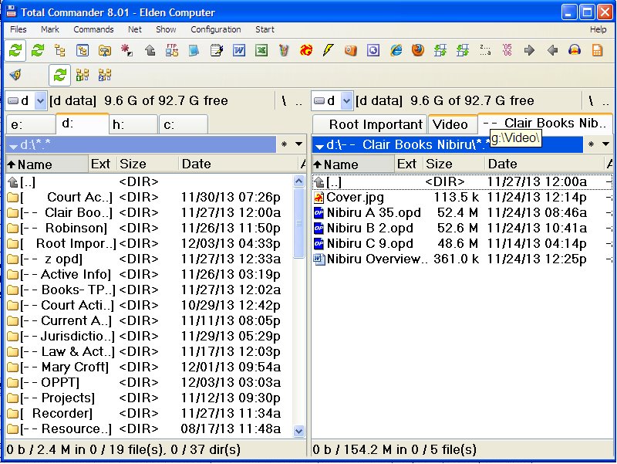Select the Mary Croft folder
This screenshot has height=464, width=617.
tap(150, 367)
